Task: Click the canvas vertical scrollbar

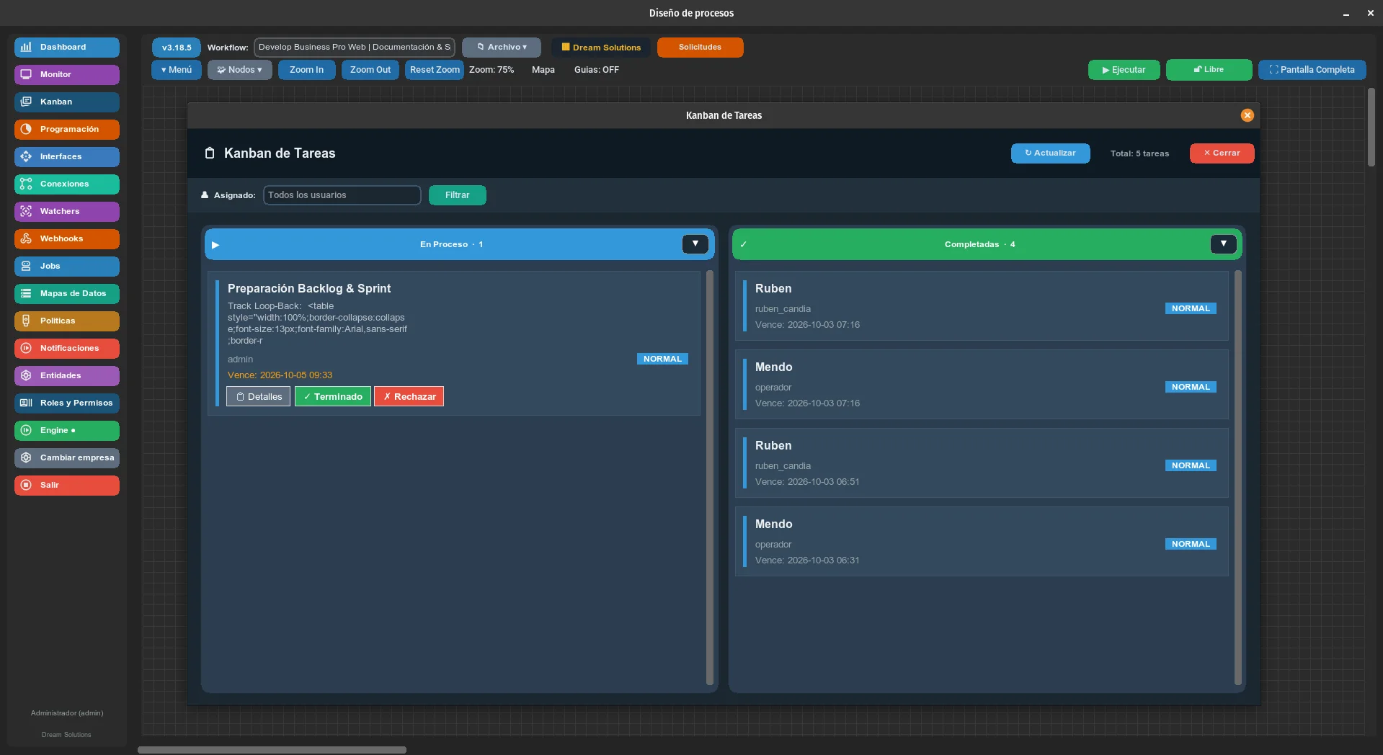Action: [x=1371, y=128]
